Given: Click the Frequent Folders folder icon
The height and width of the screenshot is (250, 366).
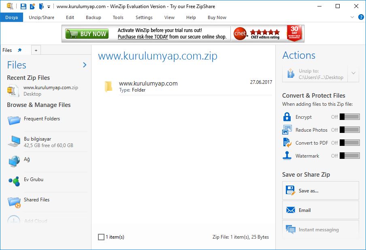Looking at the screenshot, I should (14, 120).
